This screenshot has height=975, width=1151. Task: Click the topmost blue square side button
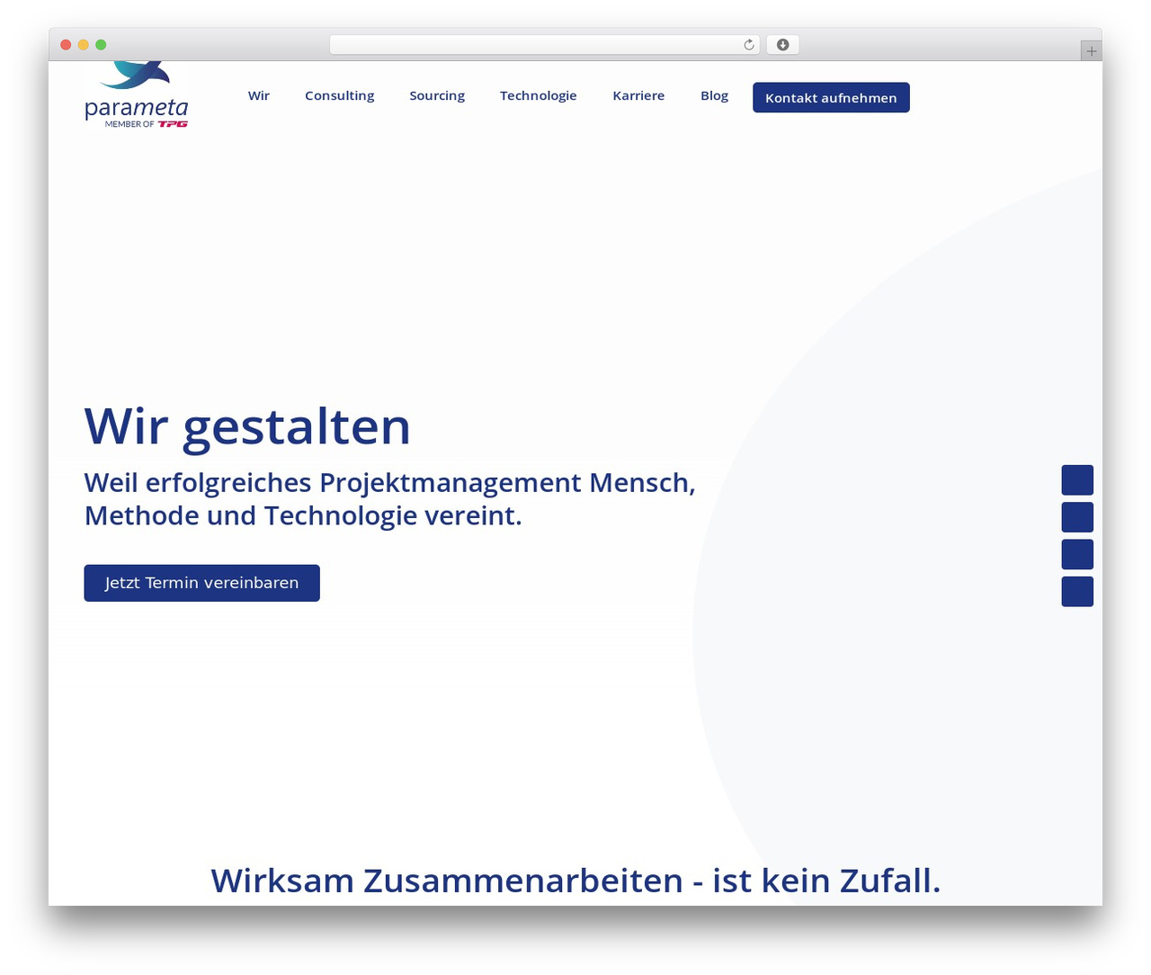point(1077,480)
